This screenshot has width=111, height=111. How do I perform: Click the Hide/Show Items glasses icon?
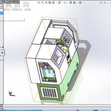[65, 3]
